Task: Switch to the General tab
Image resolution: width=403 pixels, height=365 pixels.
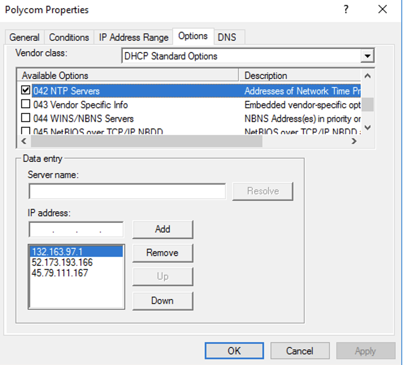Action: (x=24, y=37)
